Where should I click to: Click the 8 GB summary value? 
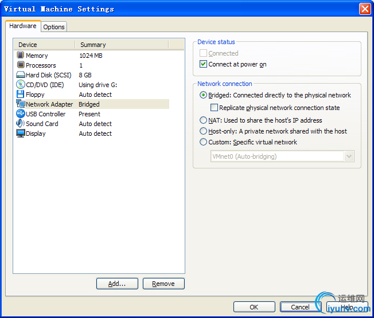(x=85, y=75)
